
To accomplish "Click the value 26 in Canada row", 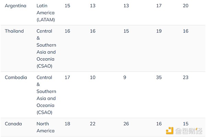I will pyautogui.click(x=126, y=124).
